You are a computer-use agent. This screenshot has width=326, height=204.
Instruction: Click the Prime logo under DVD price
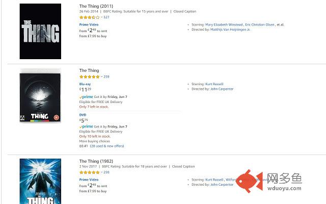tap(86, 126)
